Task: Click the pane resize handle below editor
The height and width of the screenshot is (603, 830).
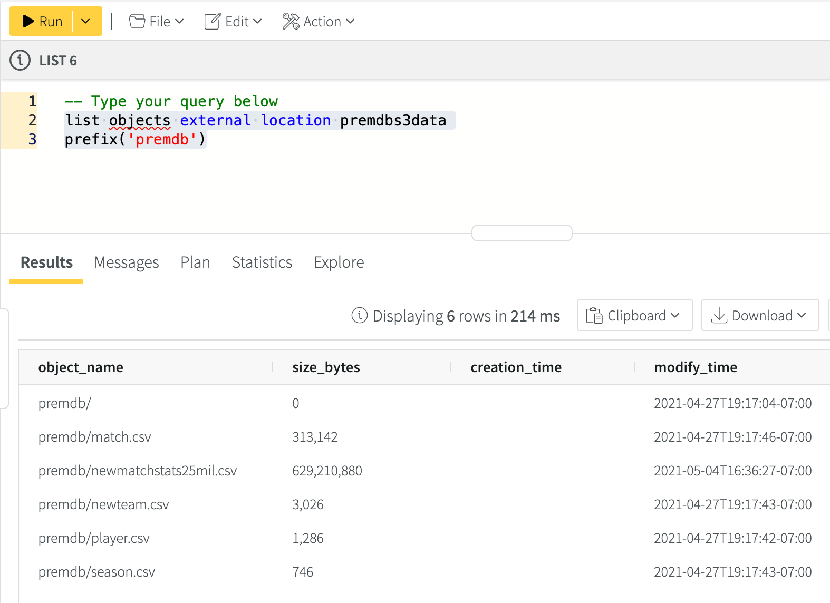Action: coord(522,233)
